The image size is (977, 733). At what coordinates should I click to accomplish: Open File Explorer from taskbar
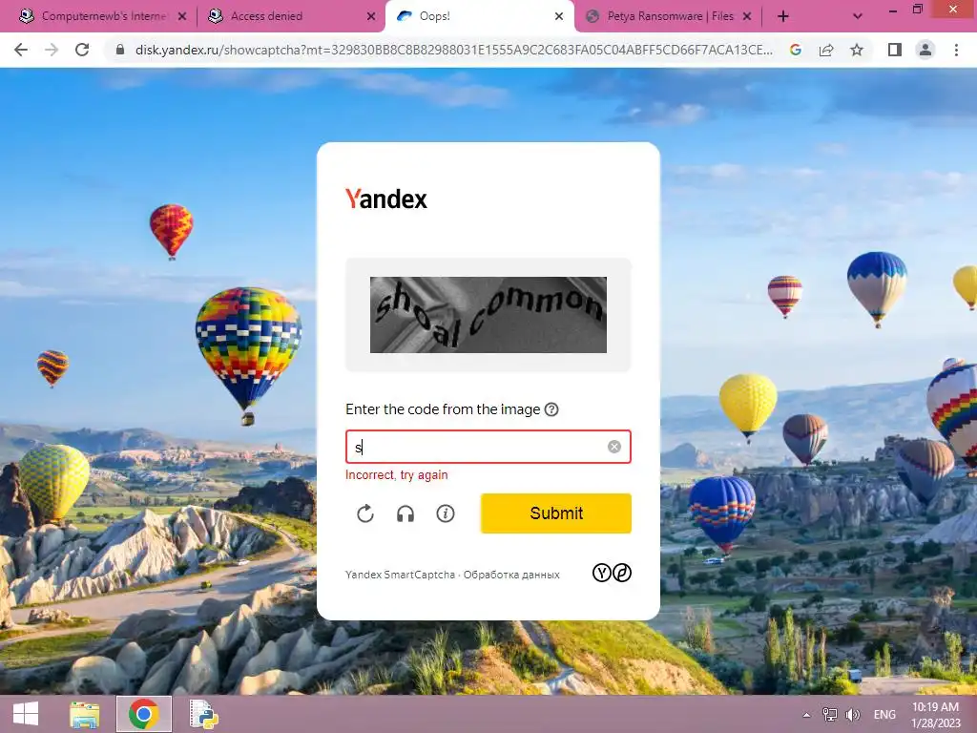84,714
